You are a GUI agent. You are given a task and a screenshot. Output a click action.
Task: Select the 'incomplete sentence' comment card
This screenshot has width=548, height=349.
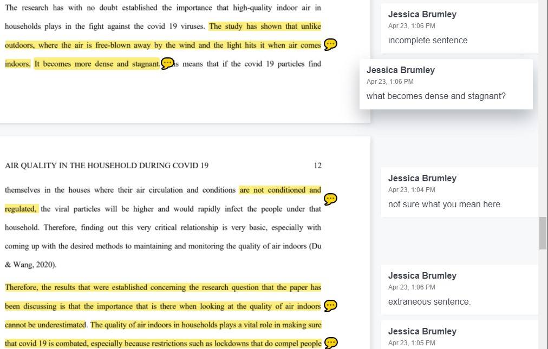[460, 28]
